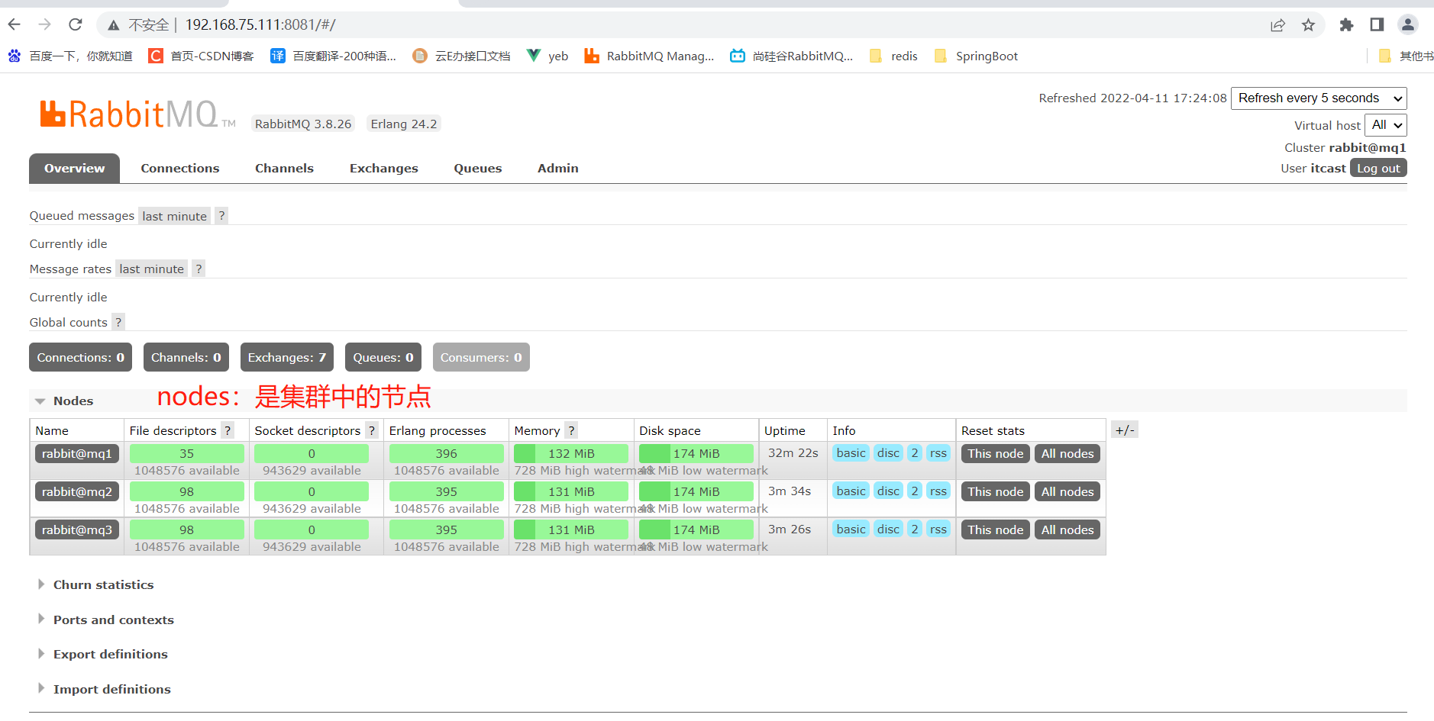Click the rss tag for rabbit@mq2
Screen dimensions: 1434x721
click(x=938, y=491)
